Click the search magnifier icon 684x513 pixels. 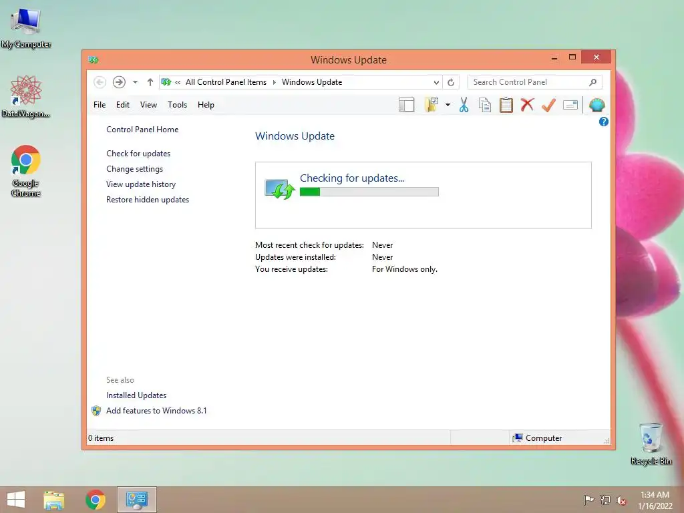(593, 82)
